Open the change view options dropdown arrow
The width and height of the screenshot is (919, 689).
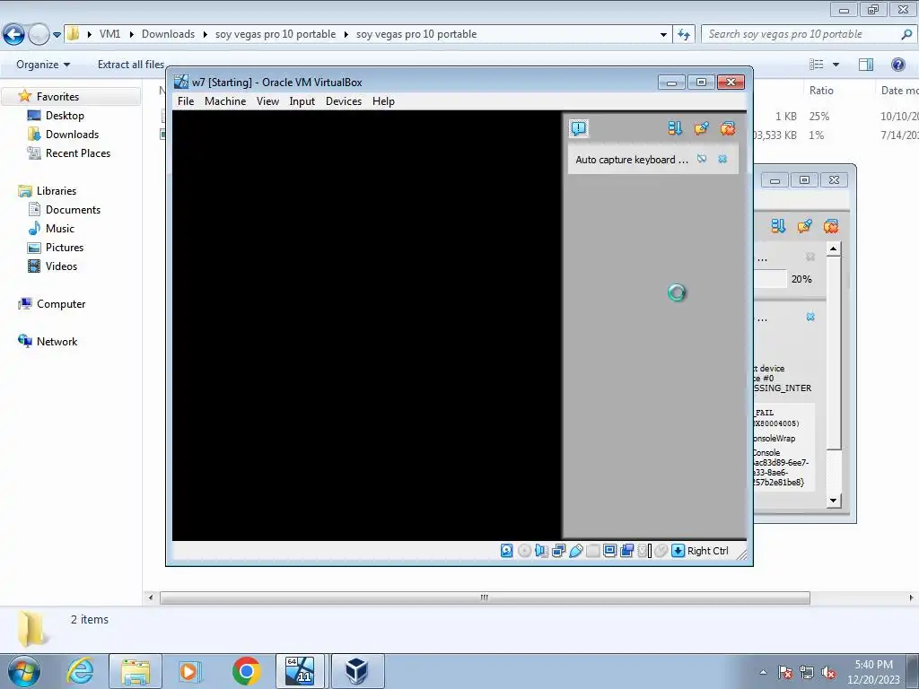tap(836, 65)
